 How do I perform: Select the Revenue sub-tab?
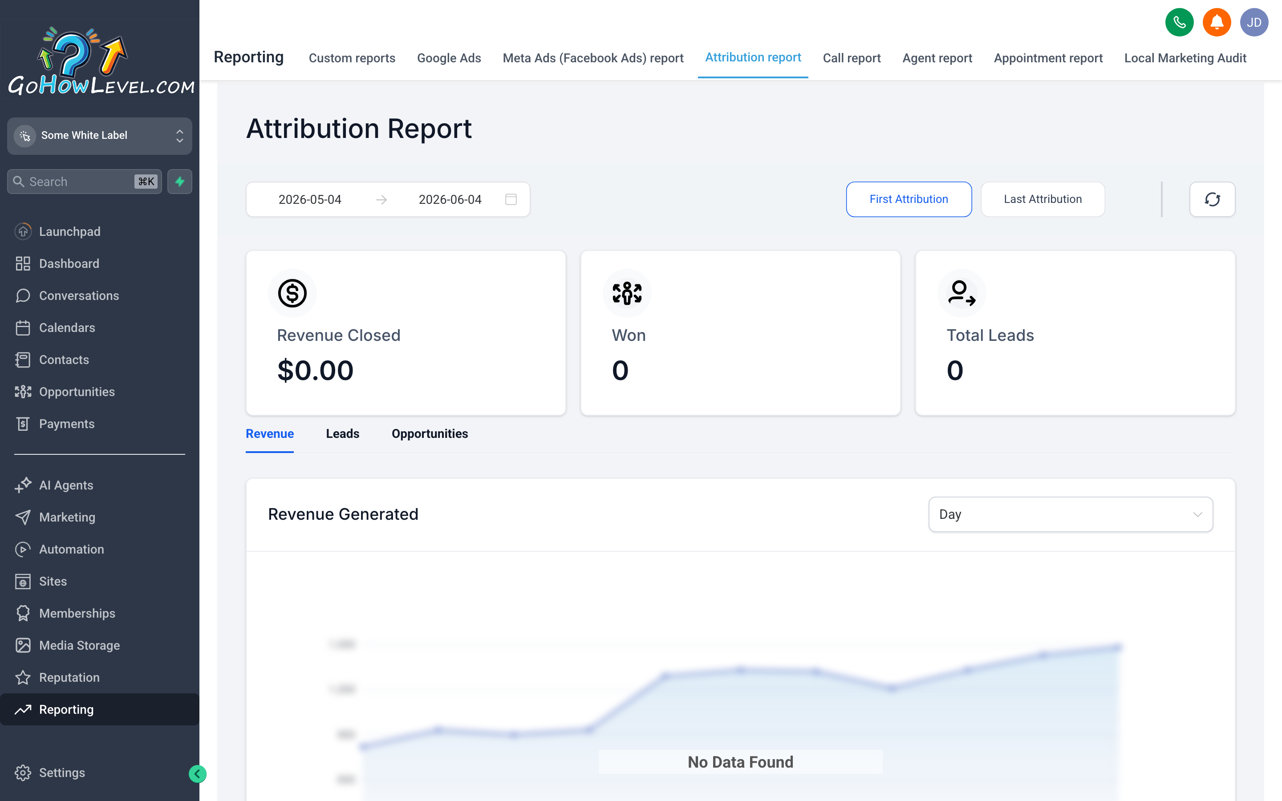tap(270, 434)
